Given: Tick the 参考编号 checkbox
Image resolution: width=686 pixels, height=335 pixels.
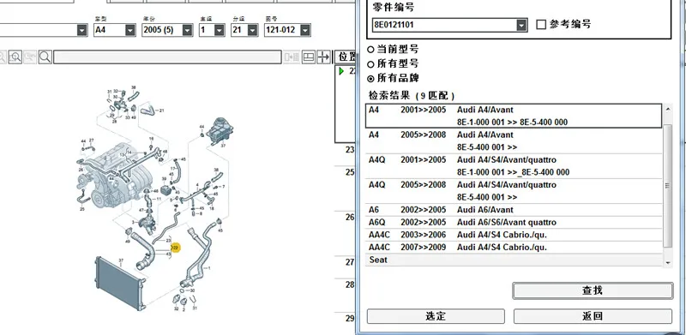Looking at the screenshot, I should [541, 25].
